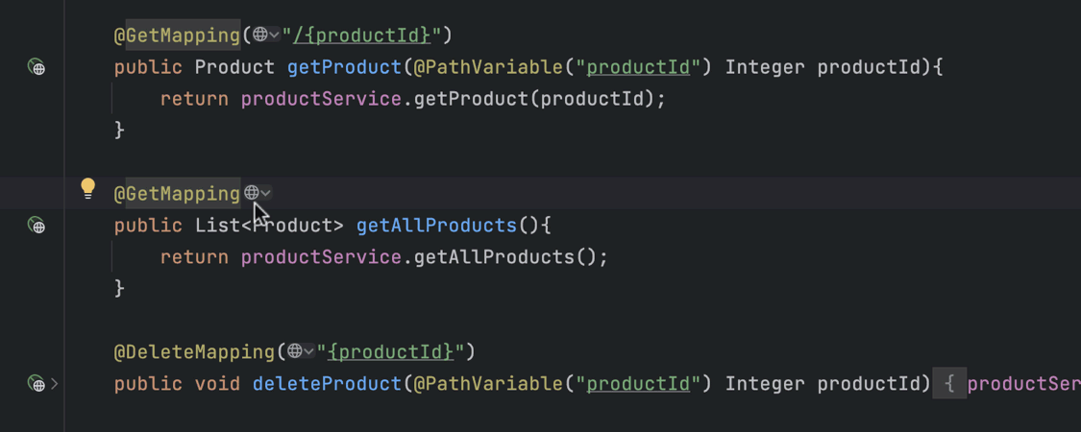Open the chevron dropdown inside @DeleteMapping
This screenshot has height=432, width=1081.
[308, 351]
